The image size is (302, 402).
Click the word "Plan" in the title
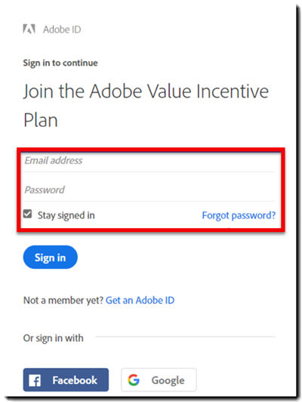coord(41,120)
